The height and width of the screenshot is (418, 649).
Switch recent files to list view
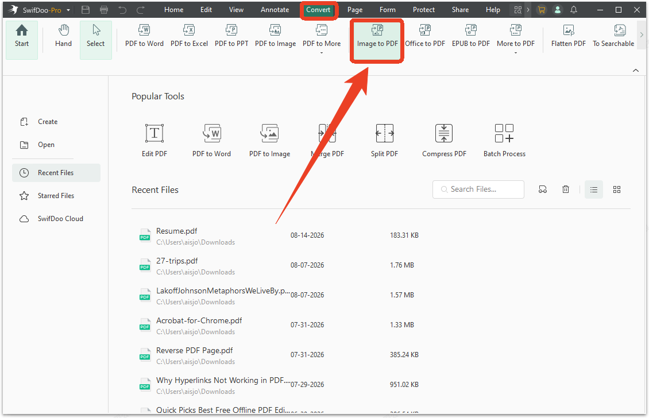click(x=594, y=189)
